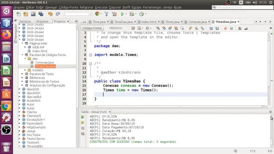Open Ubuntu Software from the dock
Image resolution: width=274 pixels, height=154 pixels.
[x=6, y=94]
